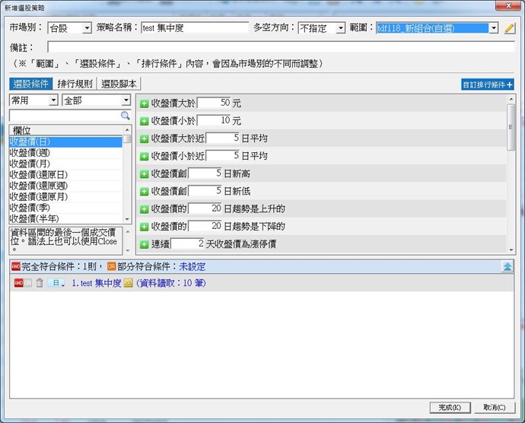Click the XS script icon beside test 集中度

(128, 283)
